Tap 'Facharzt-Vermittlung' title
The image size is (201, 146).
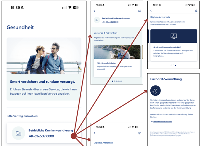tap(166, 79)
